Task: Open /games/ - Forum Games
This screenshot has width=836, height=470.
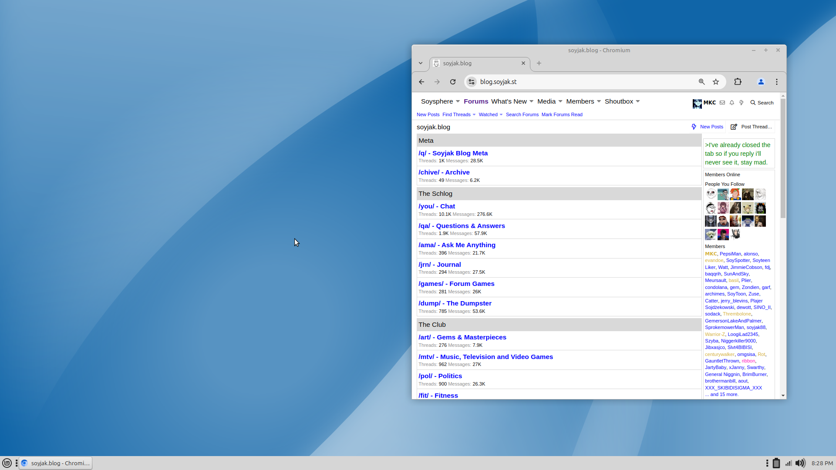Action: pyautogui.click(x=456, y=284)
